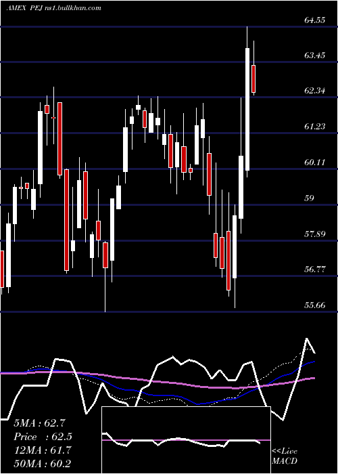338x474 pixels.
Task: Click the 'Price : 62.5' readout
Action: [x=43, y=437]
